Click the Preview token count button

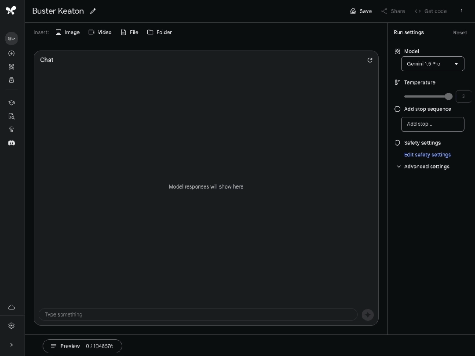point(82,346)
